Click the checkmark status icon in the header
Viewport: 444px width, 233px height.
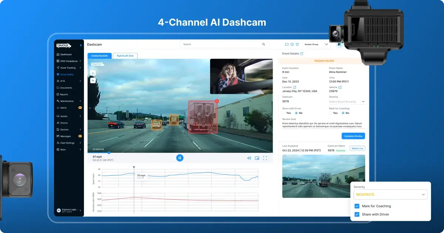(x=292, y=44)
